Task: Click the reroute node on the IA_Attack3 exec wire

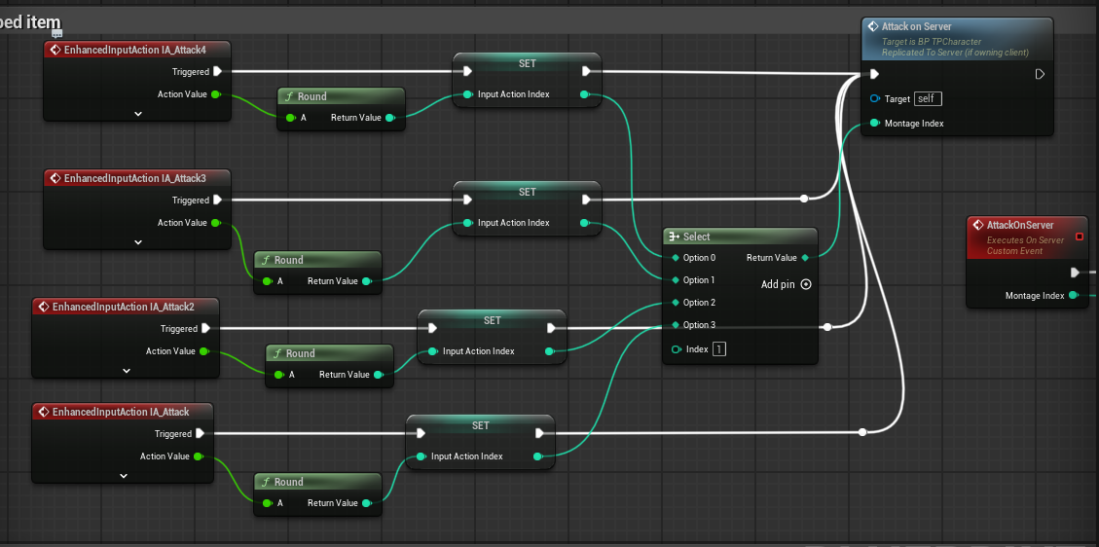Action: tap(804, 199)
